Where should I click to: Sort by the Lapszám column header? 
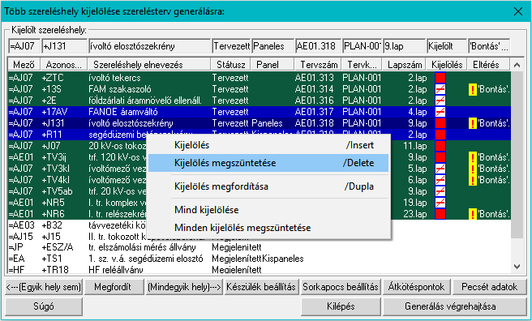pyautogui.click(x=405, y=64)
